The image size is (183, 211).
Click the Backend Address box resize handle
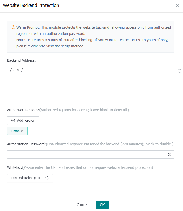[173, 99]
